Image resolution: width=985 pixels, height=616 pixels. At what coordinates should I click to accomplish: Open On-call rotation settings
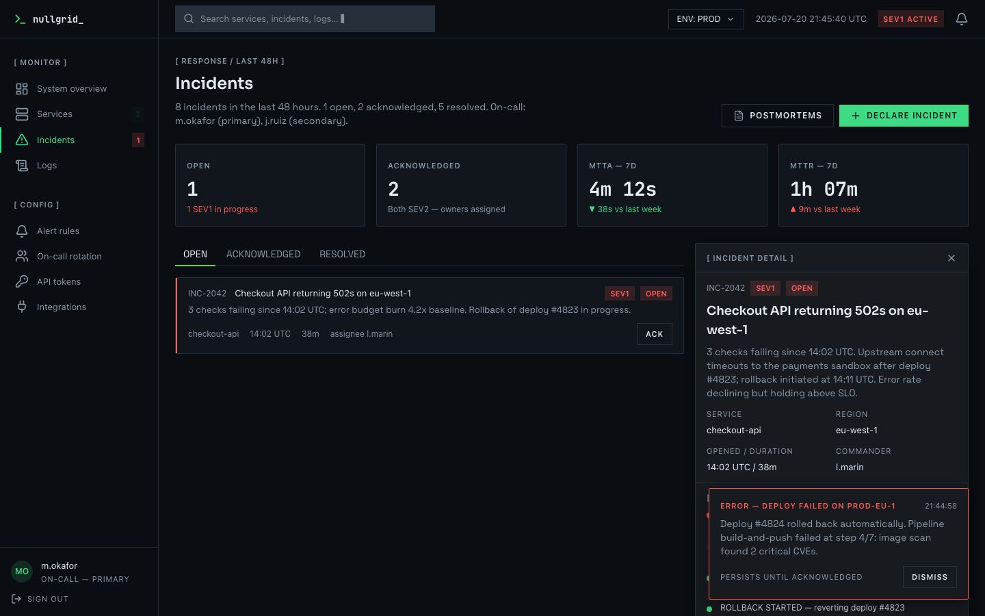pyautogui.click(x=79, y=257)
